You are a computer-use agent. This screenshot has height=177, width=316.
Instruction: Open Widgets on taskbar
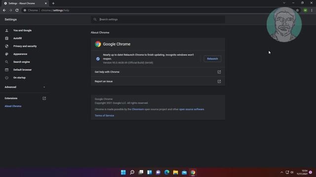pos(150,172)
